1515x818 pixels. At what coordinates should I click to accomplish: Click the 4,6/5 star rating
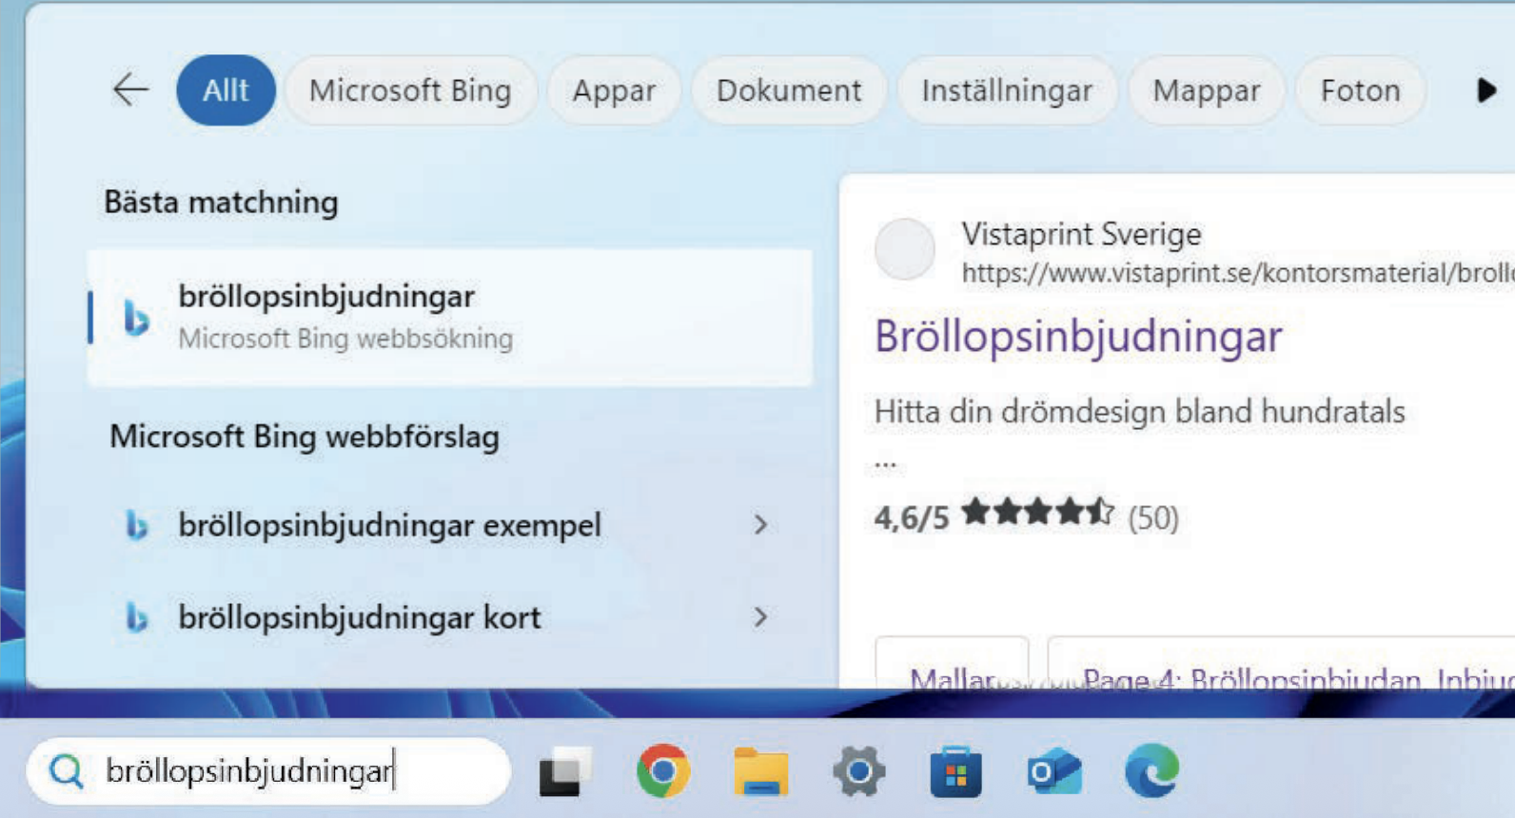tap(994, 516)
